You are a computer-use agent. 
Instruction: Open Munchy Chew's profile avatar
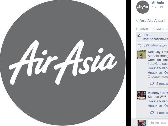pyautogui.click(x=141, y=95)
